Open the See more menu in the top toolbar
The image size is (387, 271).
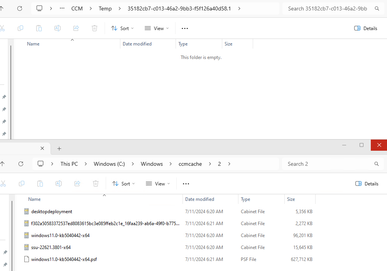click(184, 28)
